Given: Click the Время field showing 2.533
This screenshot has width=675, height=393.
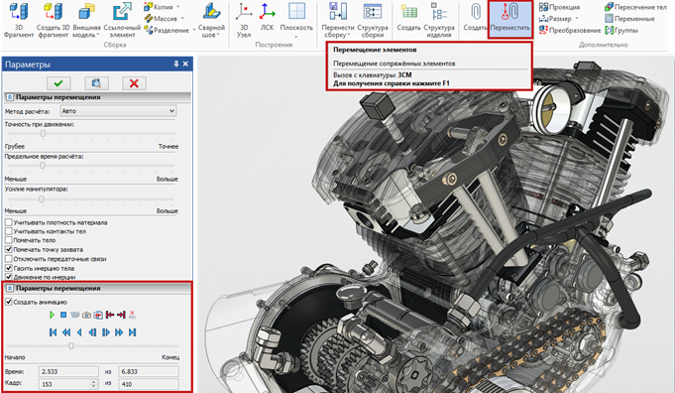Looking at the screenshot, I should click(68, 371).
